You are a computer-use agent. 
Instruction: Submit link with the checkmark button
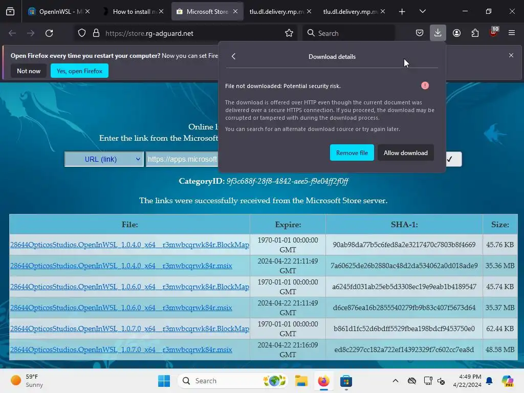coord(453,159)
